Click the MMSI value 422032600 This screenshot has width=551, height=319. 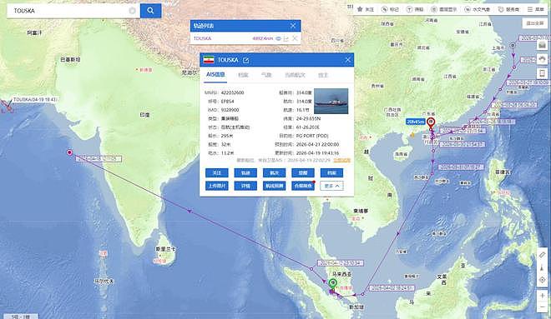[233, 93]
